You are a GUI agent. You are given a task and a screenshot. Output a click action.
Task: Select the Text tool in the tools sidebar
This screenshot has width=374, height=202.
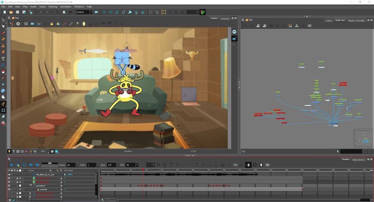[x=3, y=59]
